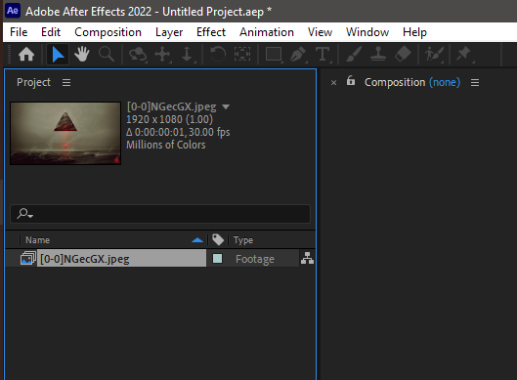Select the Rotation tool
Image resolution: width=517 pixels, height=380 pixels.
(218, 55)
